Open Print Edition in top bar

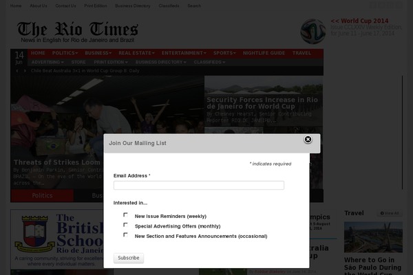tap(96, 5)
